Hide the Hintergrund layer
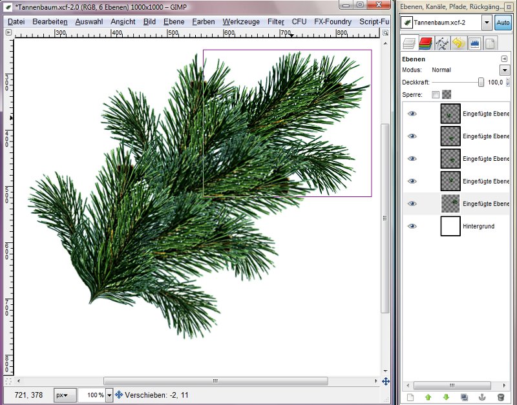This screenshot has height=405, width=517. (x=412, y=226)
